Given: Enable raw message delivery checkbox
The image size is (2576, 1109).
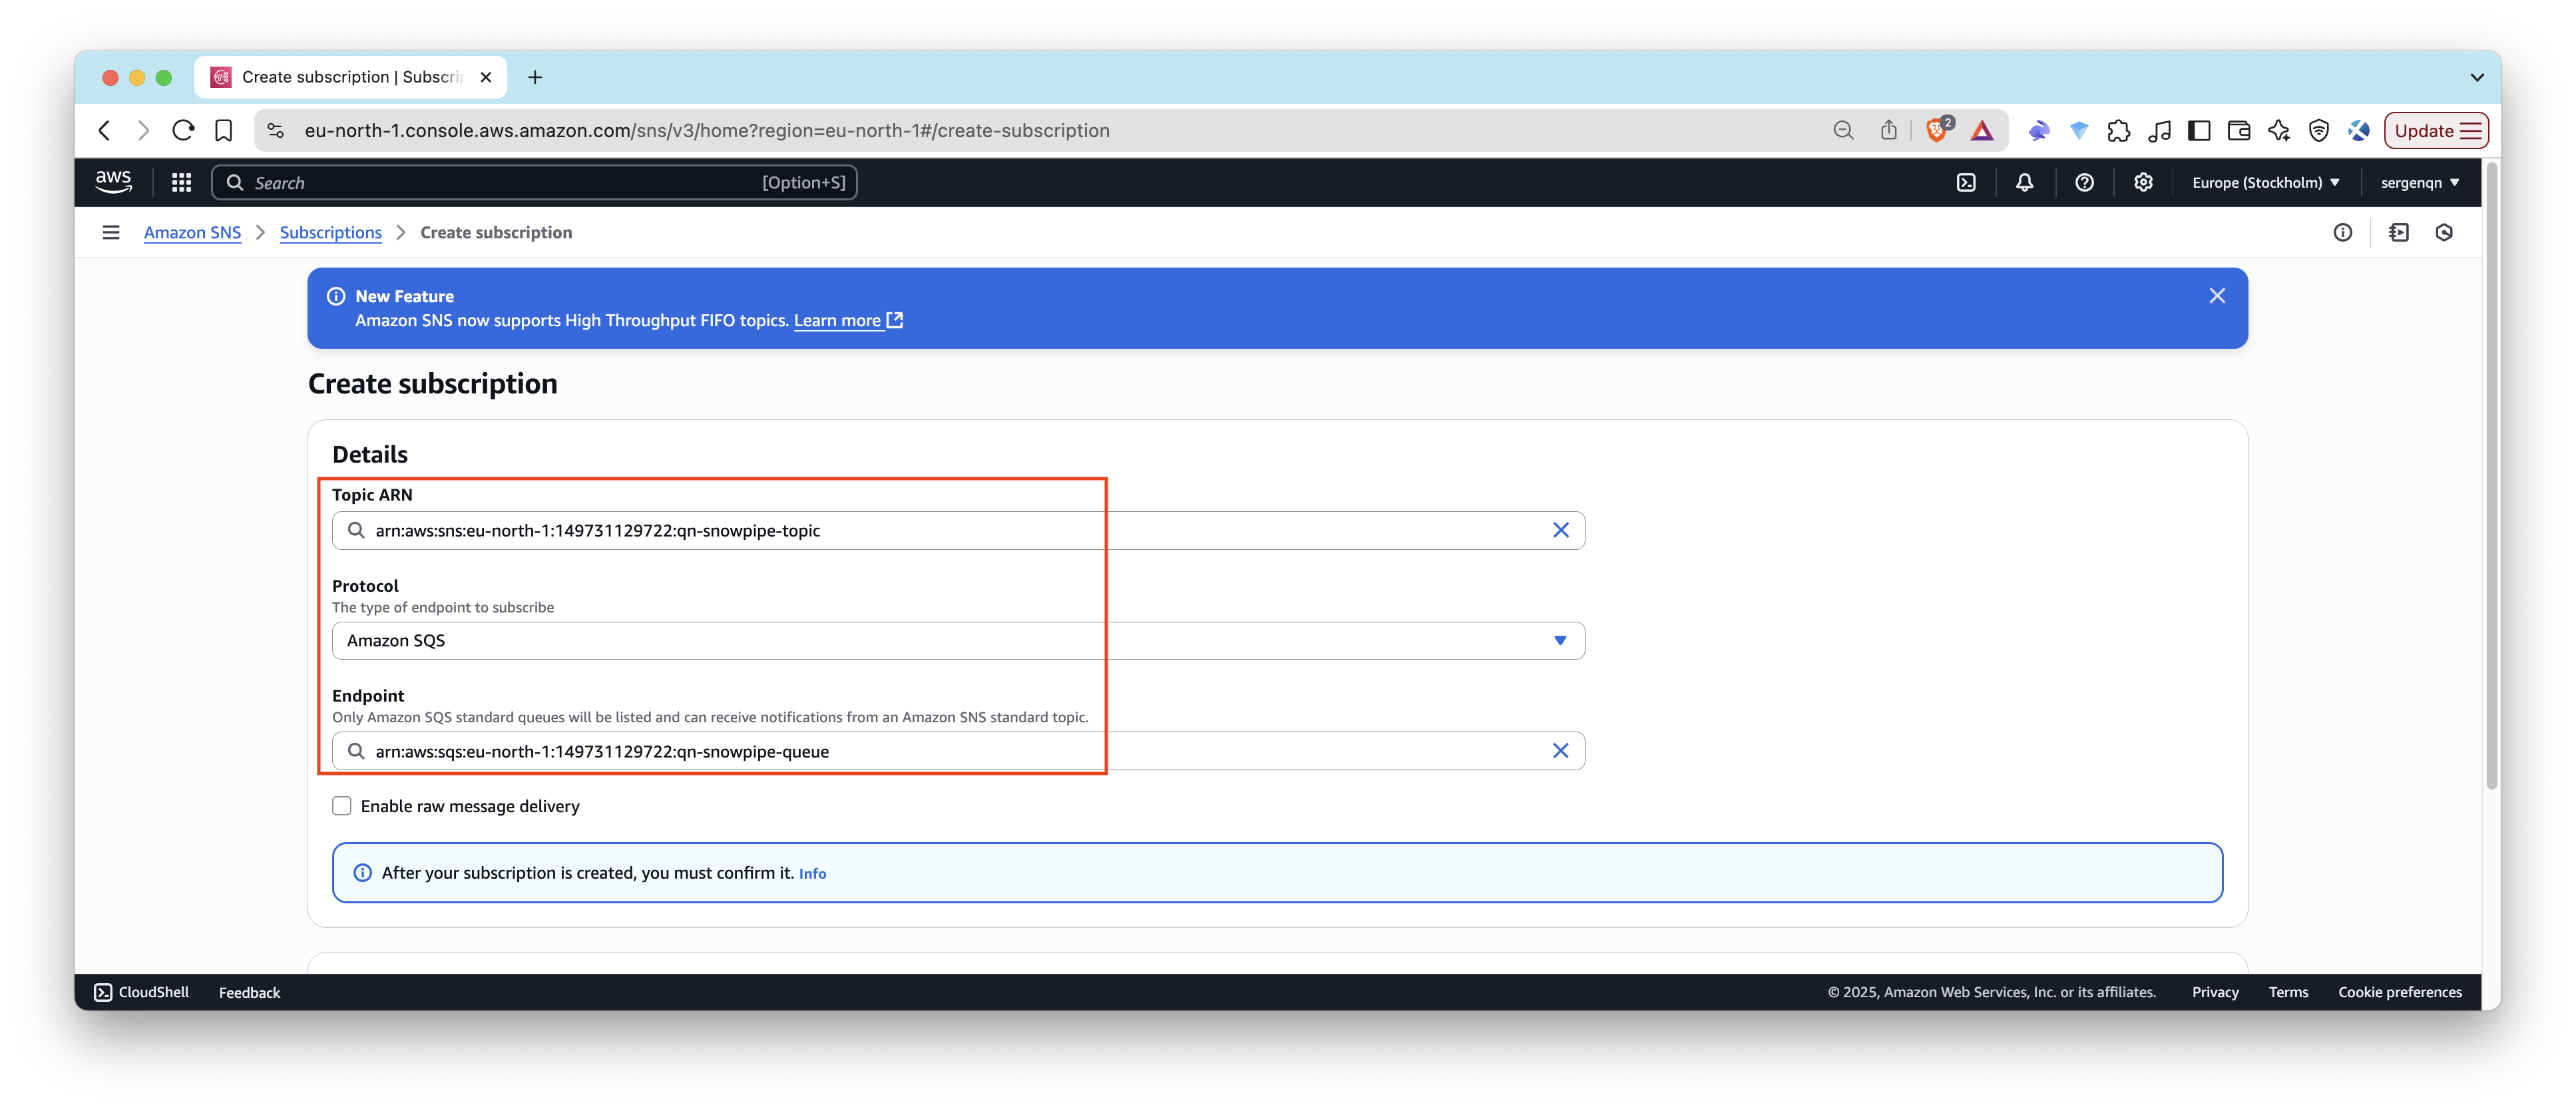Looking at the screenshot, I should tap(341, 805).
